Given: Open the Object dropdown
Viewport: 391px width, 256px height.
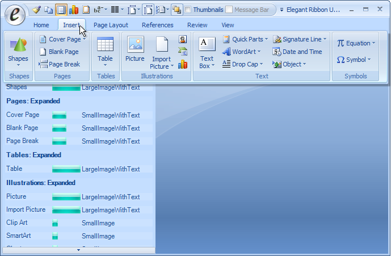Looking at the screenshot, I should [x=305, y=64].
